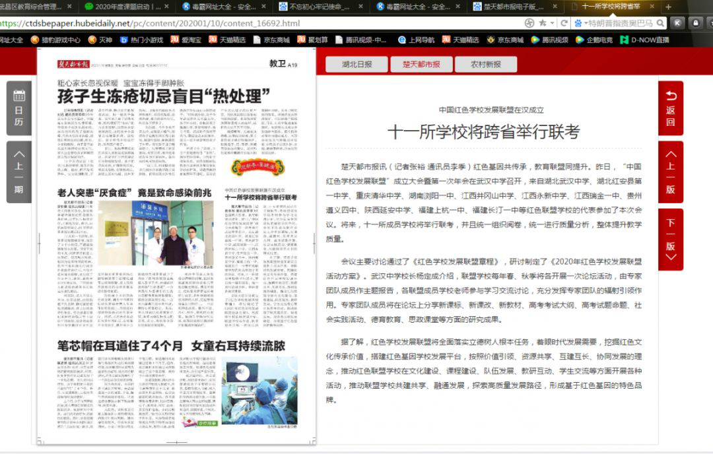Open a new tab with the plus button
713x454 pixels.
coord(668,7)
